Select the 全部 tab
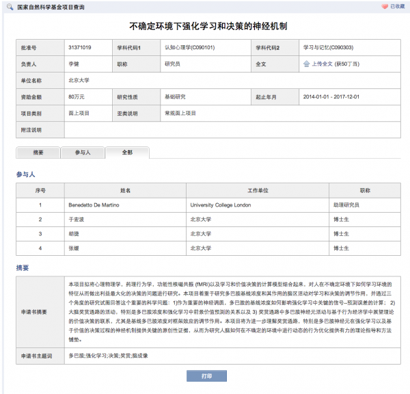410x394 pixels. (127, 153)
